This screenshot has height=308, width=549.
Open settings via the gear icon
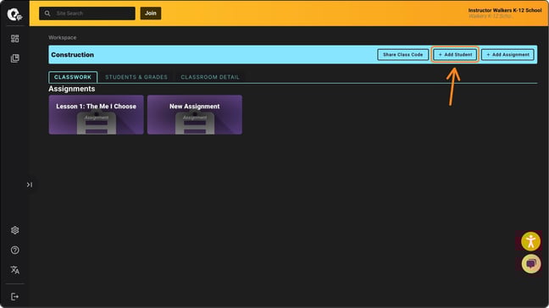tap(14, 230)
